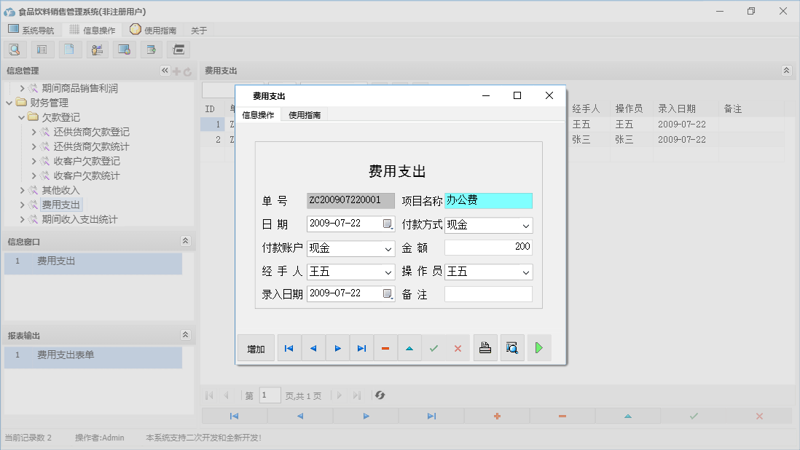Screen dimensions: 800x450
Task: Click the operator management icon on the toolbar
Action: 97,49
